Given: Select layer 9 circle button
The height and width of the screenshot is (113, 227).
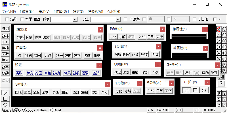Looking at the screenshot, I should pyautogui.click(x=224, y=35).
